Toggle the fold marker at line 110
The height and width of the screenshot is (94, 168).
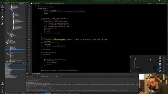pos(31,61)
